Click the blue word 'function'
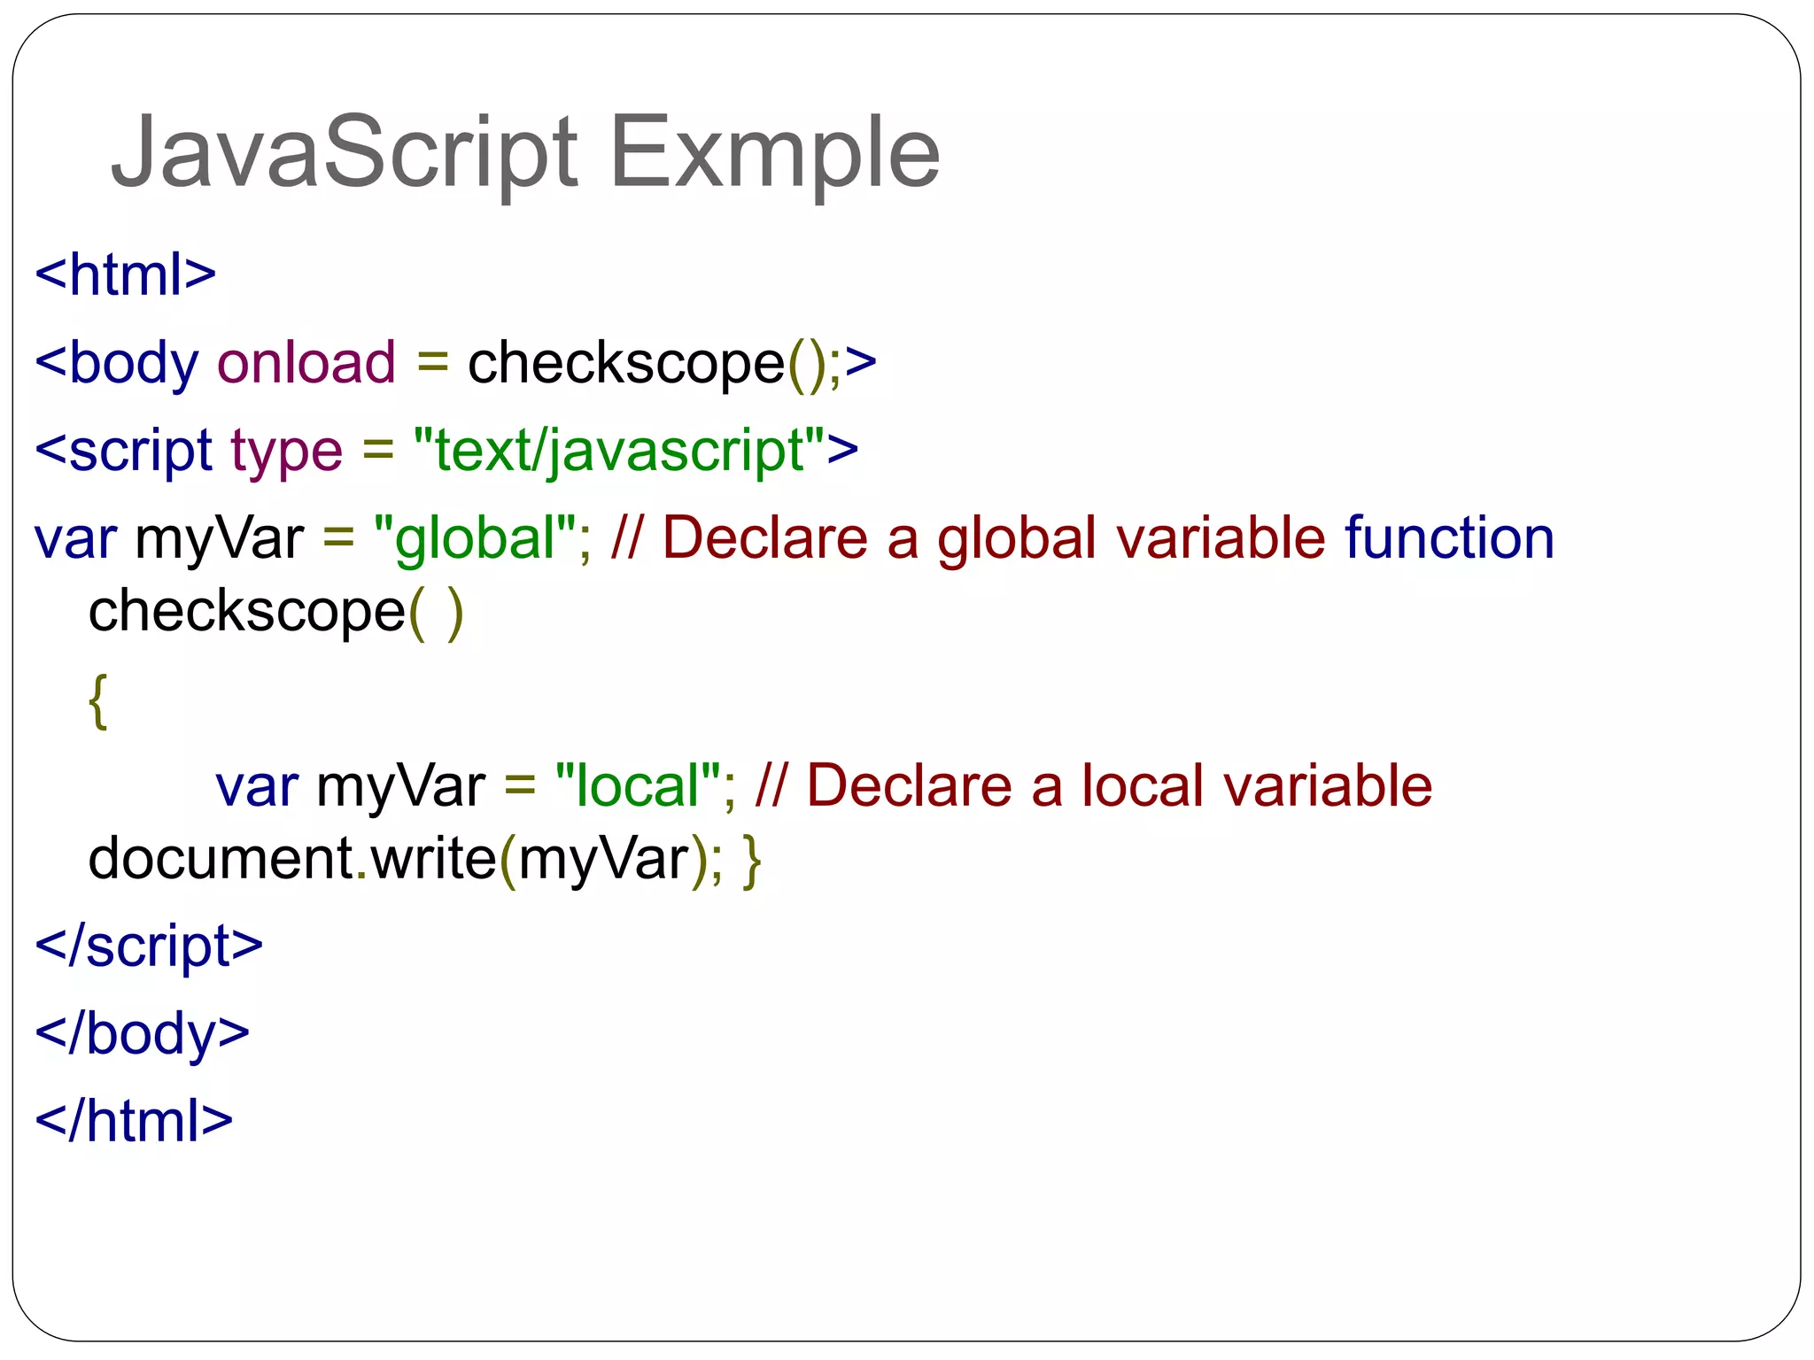The image size is (1814, 1360). pos(1449,537)
